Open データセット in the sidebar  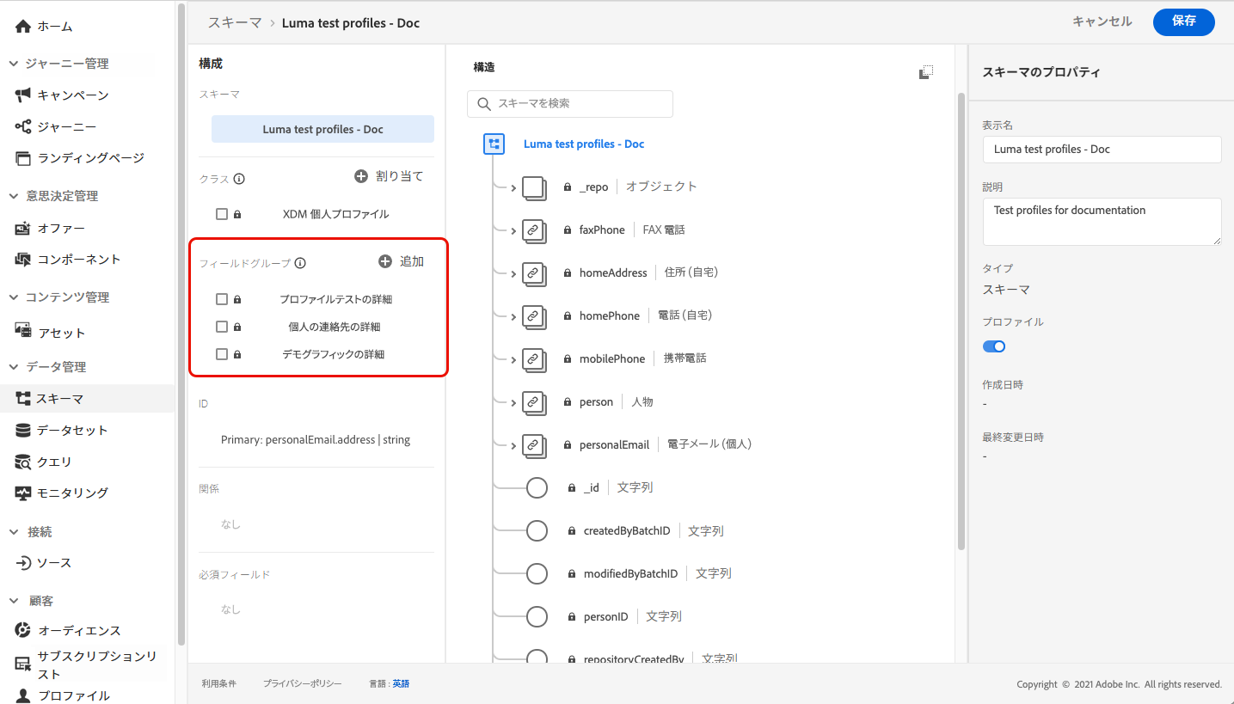(x=72, y=430)
